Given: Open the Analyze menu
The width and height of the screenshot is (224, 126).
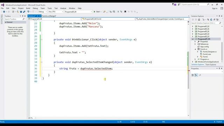Looking at the screenshot, I should (x=63, y=8).
